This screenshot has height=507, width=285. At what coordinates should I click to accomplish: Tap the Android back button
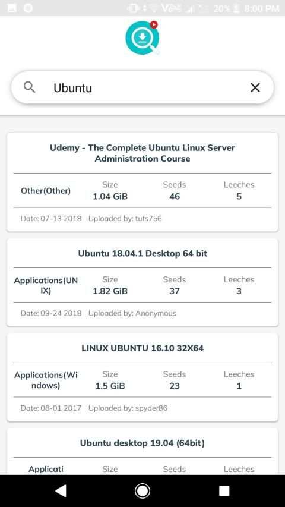[61, 490]
